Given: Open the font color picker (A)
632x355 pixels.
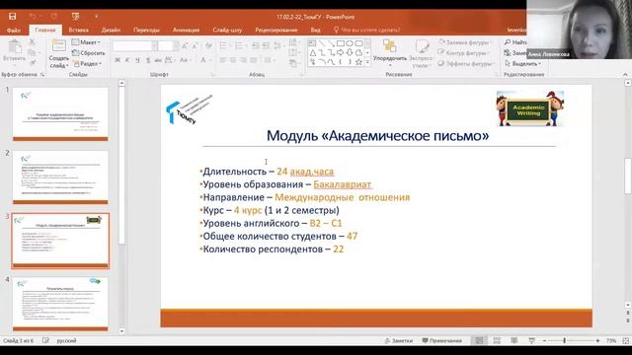Looking at the screenshot, I should [x=204, y=60].
